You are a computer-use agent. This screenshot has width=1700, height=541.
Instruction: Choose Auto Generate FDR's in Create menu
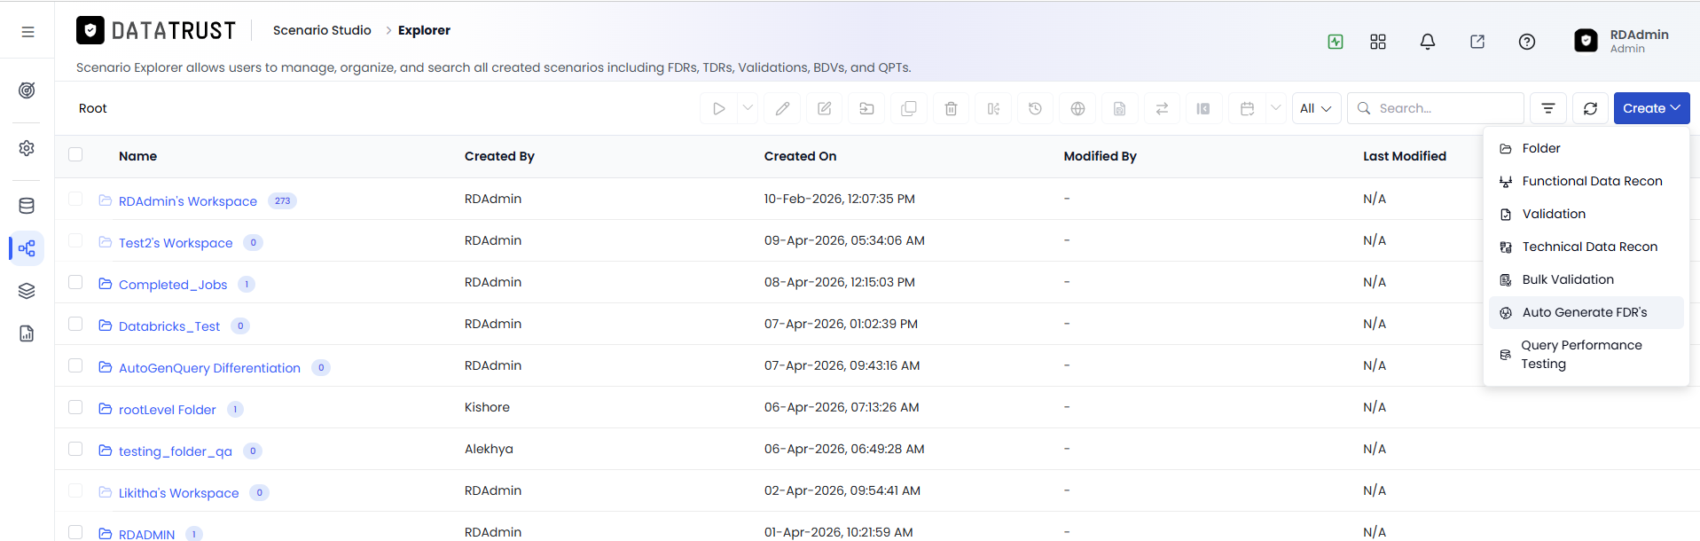tap(1586, 312)
